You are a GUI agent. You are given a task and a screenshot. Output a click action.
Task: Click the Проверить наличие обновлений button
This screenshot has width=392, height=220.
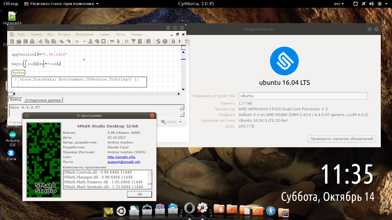[341, 139]
